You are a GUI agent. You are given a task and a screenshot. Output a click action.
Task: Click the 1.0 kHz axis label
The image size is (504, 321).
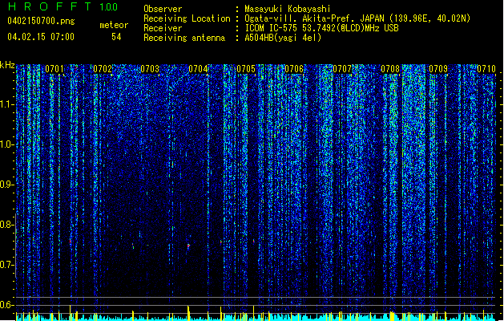point(7,144)
